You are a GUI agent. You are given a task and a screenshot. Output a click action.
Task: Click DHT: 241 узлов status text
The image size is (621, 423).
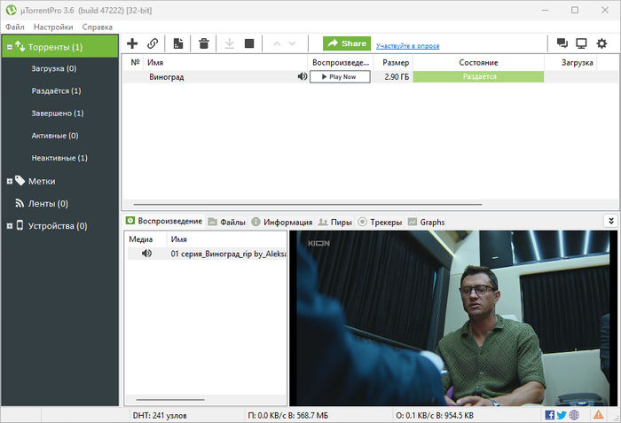tap(160, 416)
